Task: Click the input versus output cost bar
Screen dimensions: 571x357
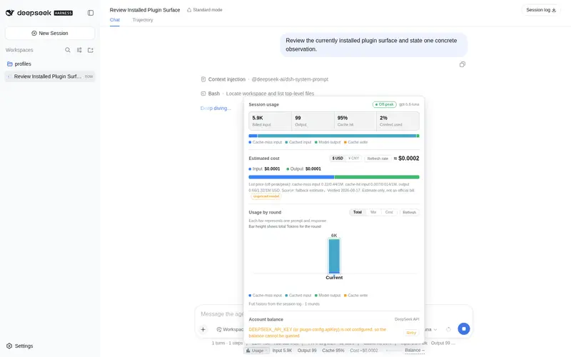Action: point(334,177)
